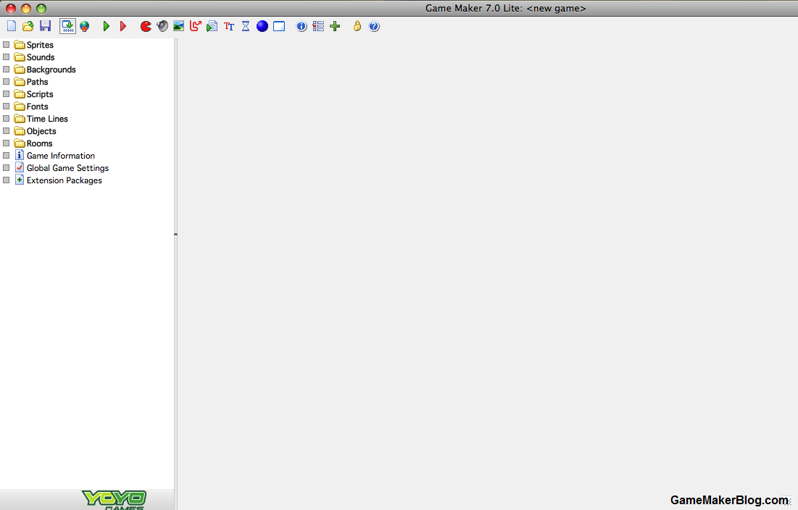Click the padlock upgrade icon
The image size is (798, 510).
(x=357, y=26)
